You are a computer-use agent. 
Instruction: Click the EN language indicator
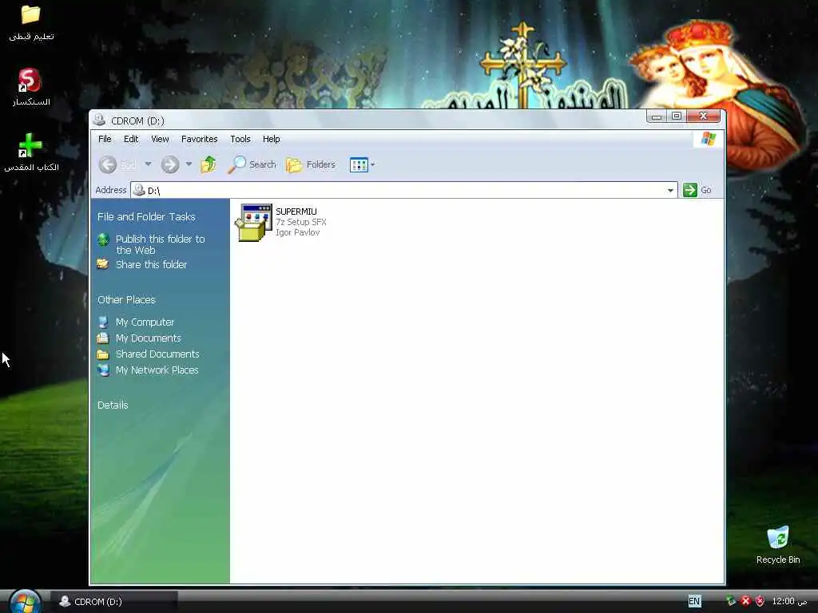[694, 601]
